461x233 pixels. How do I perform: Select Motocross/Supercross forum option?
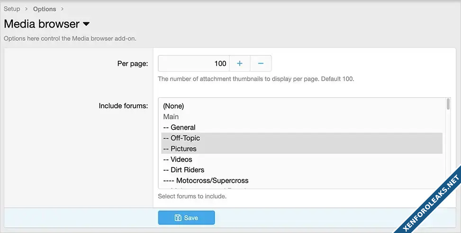coord(206,181)
